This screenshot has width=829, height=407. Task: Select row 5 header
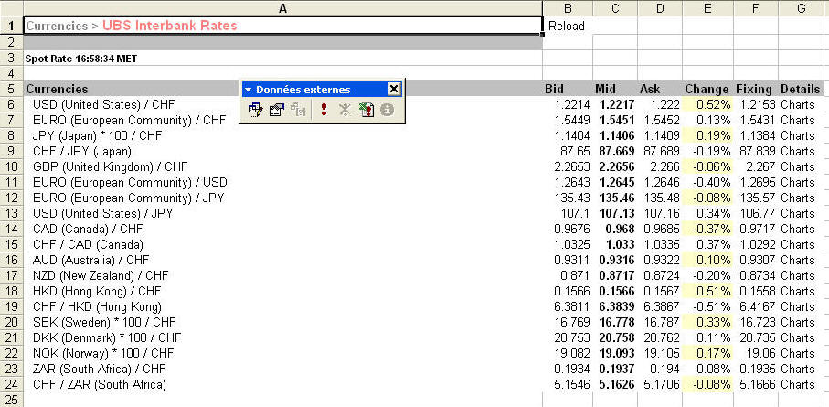[x=12, y=89]
